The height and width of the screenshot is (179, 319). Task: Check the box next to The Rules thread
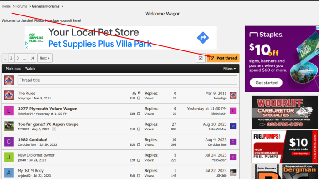coord(139,98)
